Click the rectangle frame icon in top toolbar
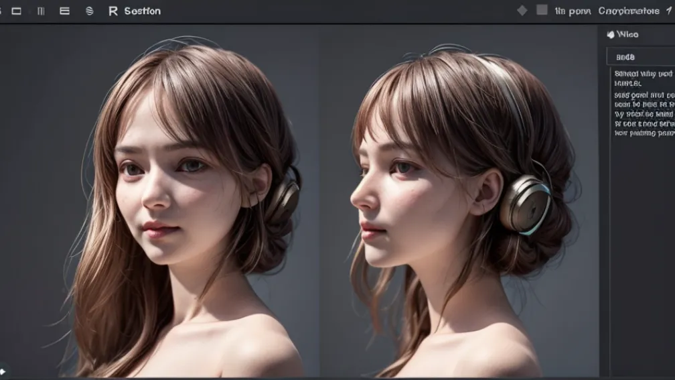This screenshot has width=675, height=380. [x=17, y=11]
